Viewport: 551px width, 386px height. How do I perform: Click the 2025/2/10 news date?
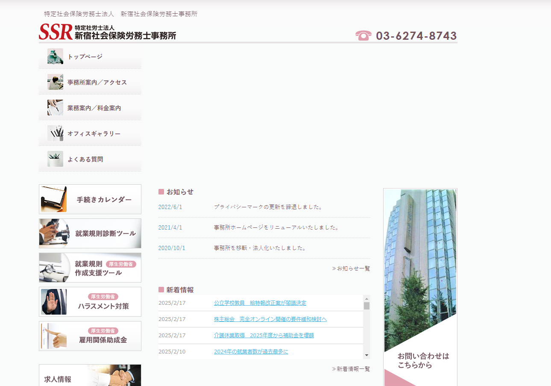click(172, 352)
